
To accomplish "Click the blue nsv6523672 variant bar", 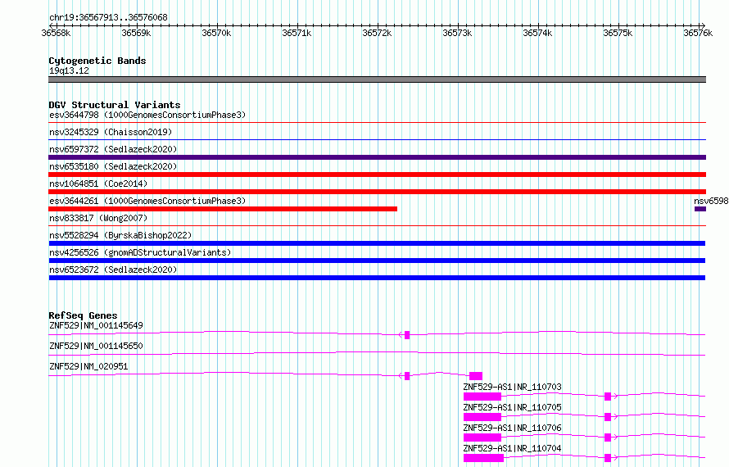I will (377, 278).
